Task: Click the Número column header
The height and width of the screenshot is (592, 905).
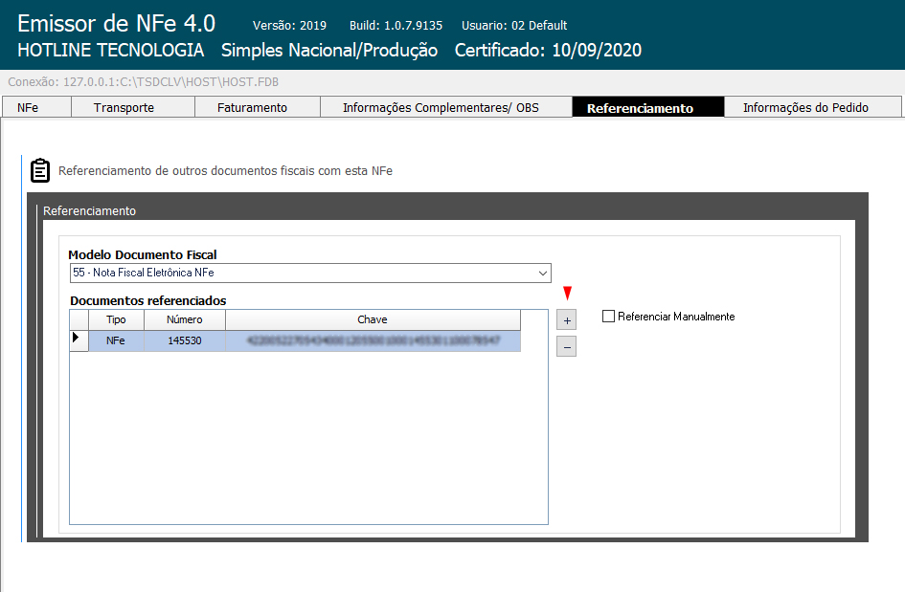Action: tap(184, 319)
